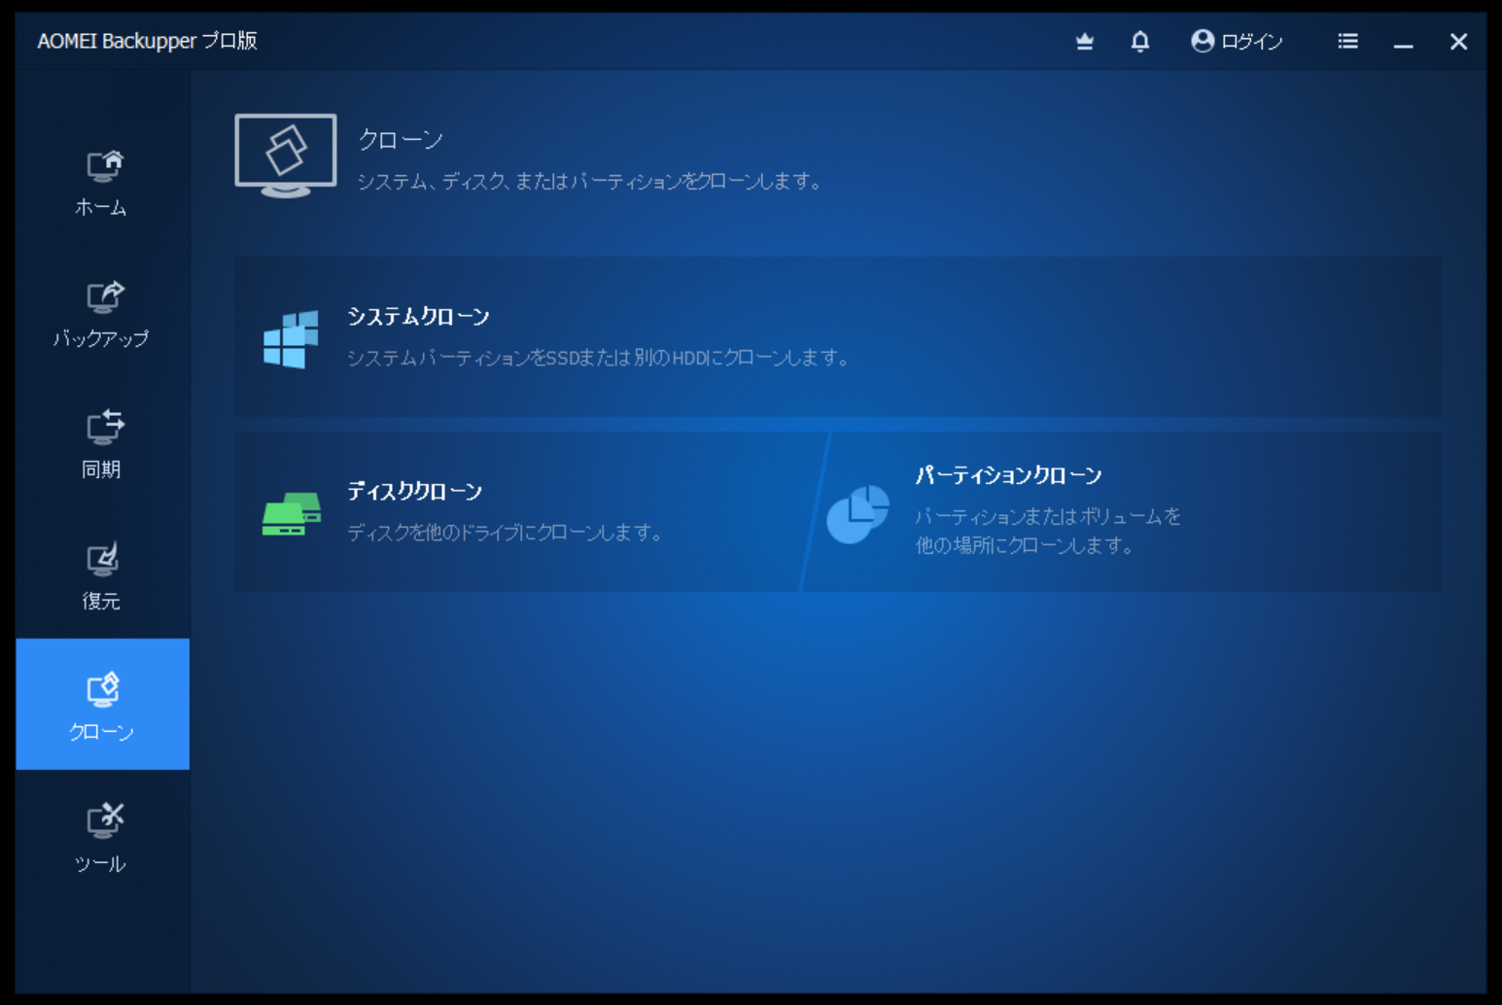Click the ログイン login text

point(1252,42)
